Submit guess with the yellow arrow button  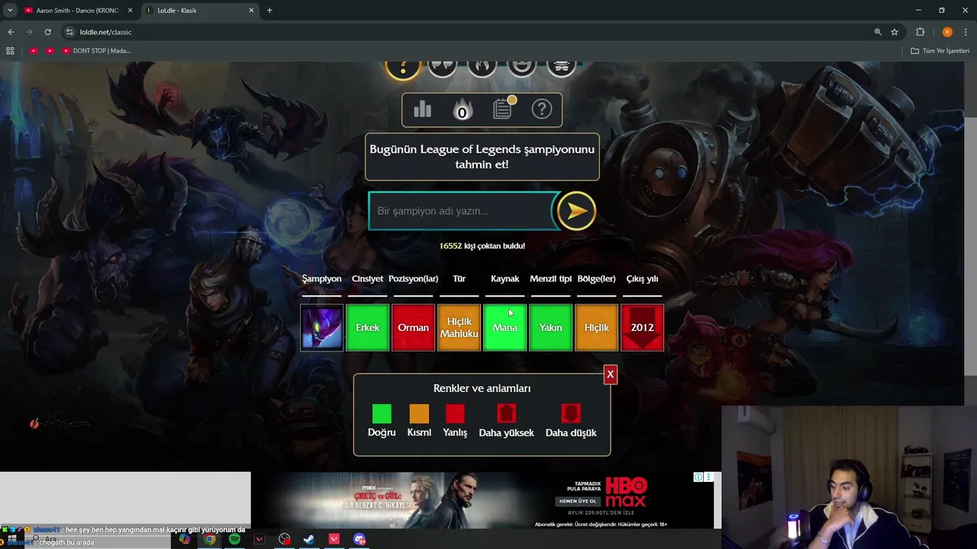point(576,210)
